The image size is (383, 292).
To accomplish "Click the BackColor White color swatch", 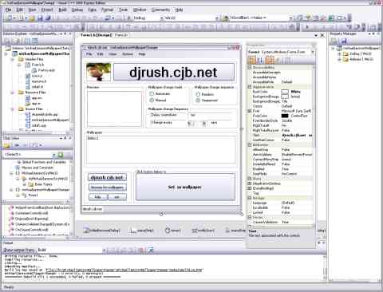I will click(285, 92).
